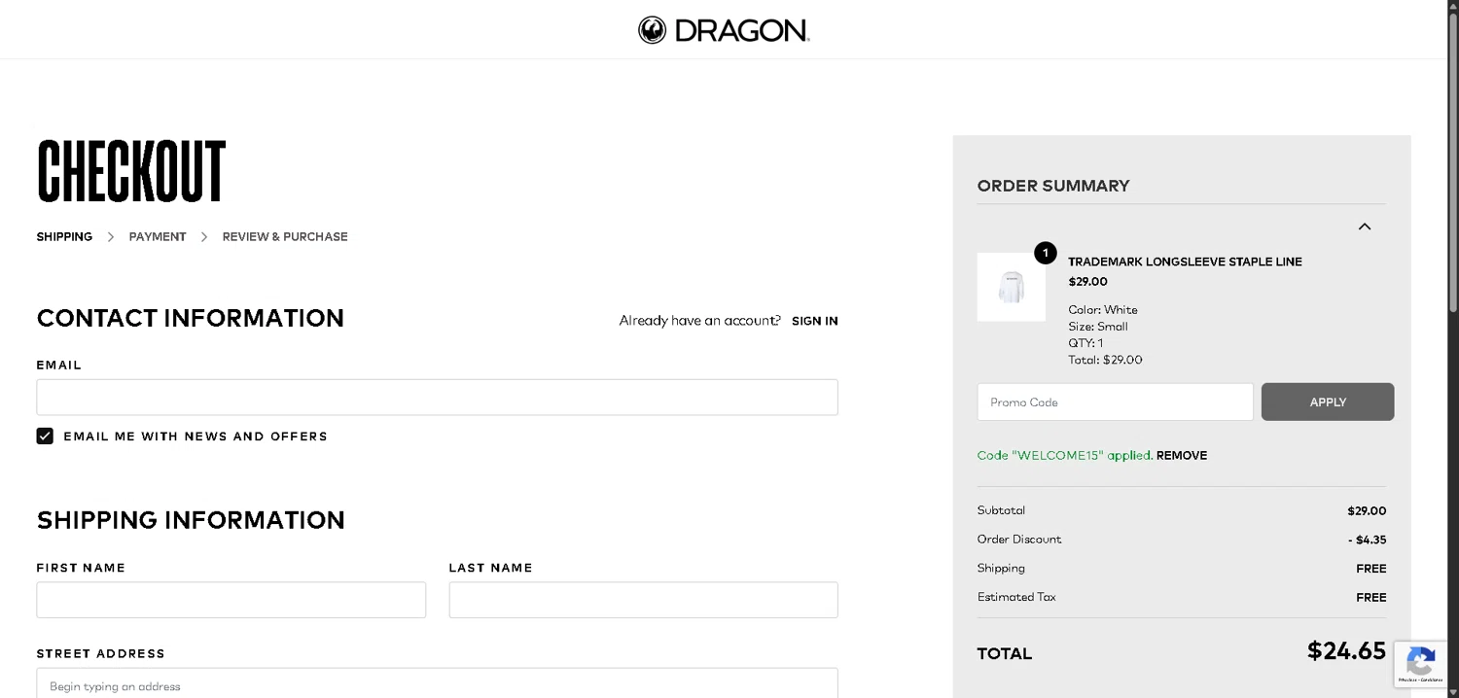The height and width of the screenshot is (698, 1459).
Task: Open the Sign In link
Action: click(815, 321)
